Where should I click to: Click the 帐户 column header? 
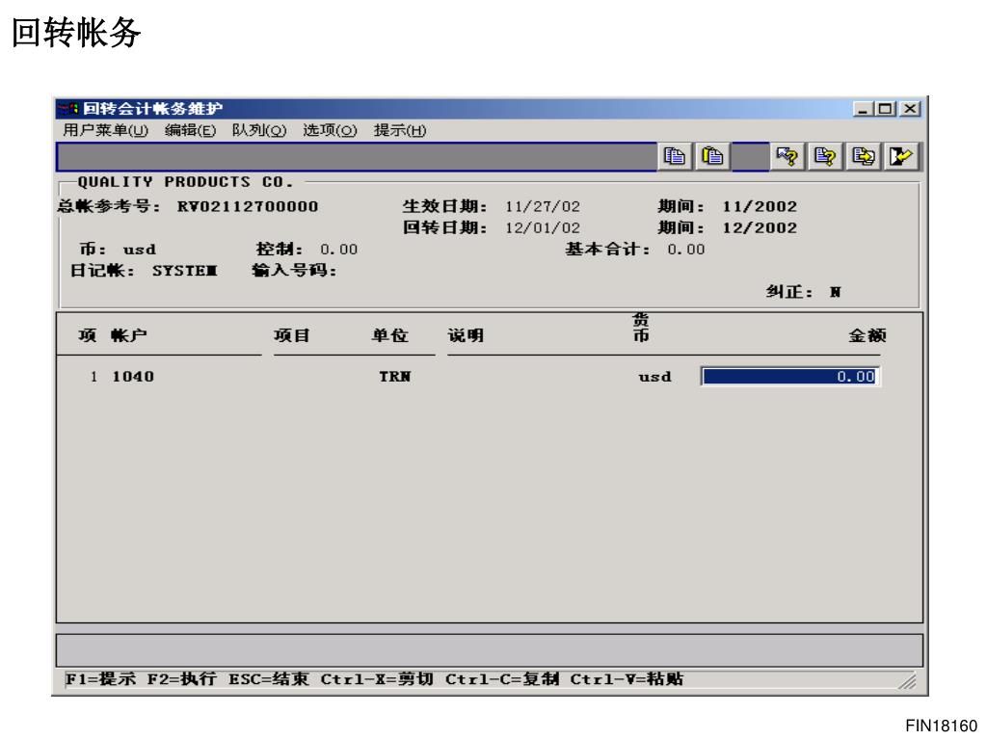click(129, 335)
